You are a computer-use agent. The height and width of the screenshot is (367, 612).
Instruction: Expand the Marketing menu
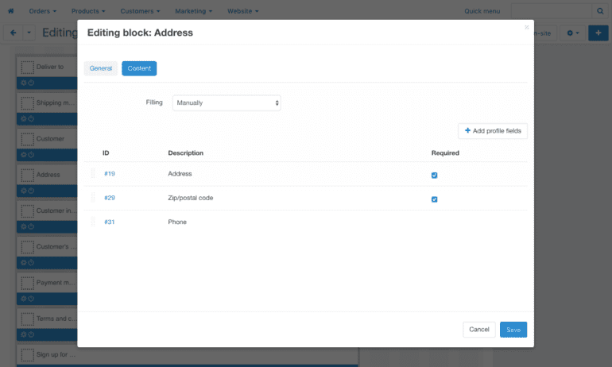[194, 11]
